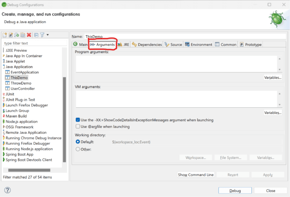This screenshot has height=197, width=290.
Task: Uncheck the ShowCodeDetailsInExceptionMessages option
Action: pos(78,119)
